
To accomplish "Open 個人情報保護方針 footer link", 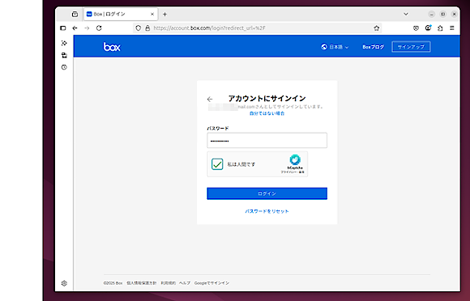I will coord(142,283).
